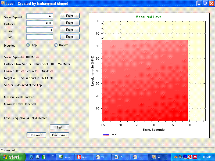This screenshot has height=161, width=215.
Task: Click the Connect button
Action: [36, 135]
